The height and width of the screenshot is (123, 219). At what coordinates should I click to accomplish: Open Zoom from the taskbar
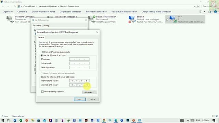point(122,120)
